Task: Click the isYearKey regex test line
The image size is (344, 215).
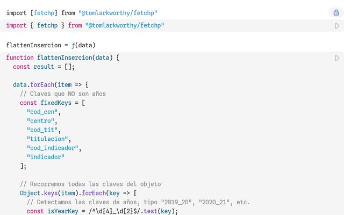Action: [x=102, y=211]
